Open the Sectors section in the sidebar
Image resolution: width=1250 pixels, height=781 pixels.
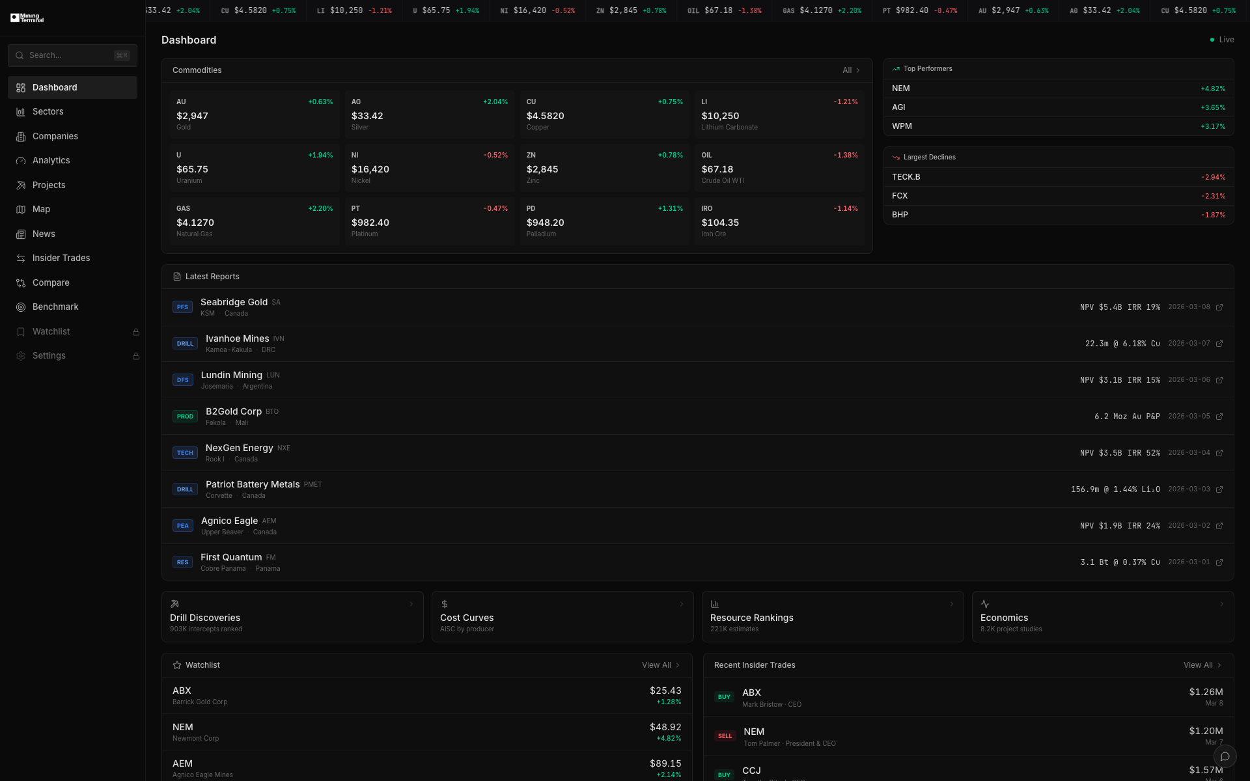click(x=48, y=111)
